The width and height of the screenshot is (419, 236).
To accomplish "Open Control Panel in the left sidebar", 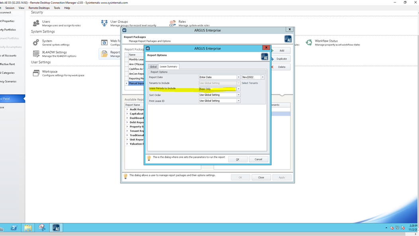I will pyautogui.click(x=12, y=99).
